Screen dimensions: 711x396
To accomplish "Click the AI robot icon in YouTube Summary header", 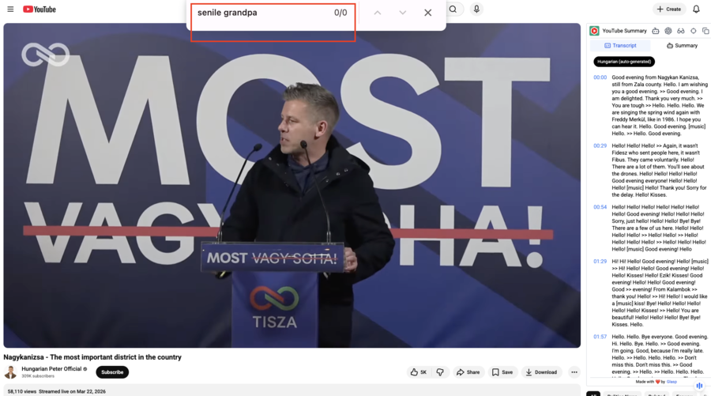I will pyautogui.click(x=656, y=31).
